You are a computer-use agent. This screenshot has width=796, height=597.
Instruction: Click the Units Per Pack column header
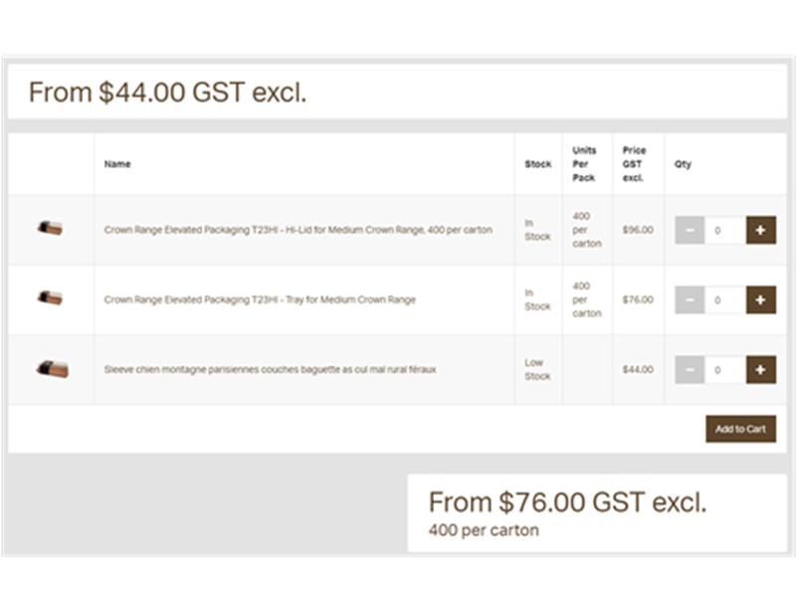pyautogui.click(x=583, y=163)
